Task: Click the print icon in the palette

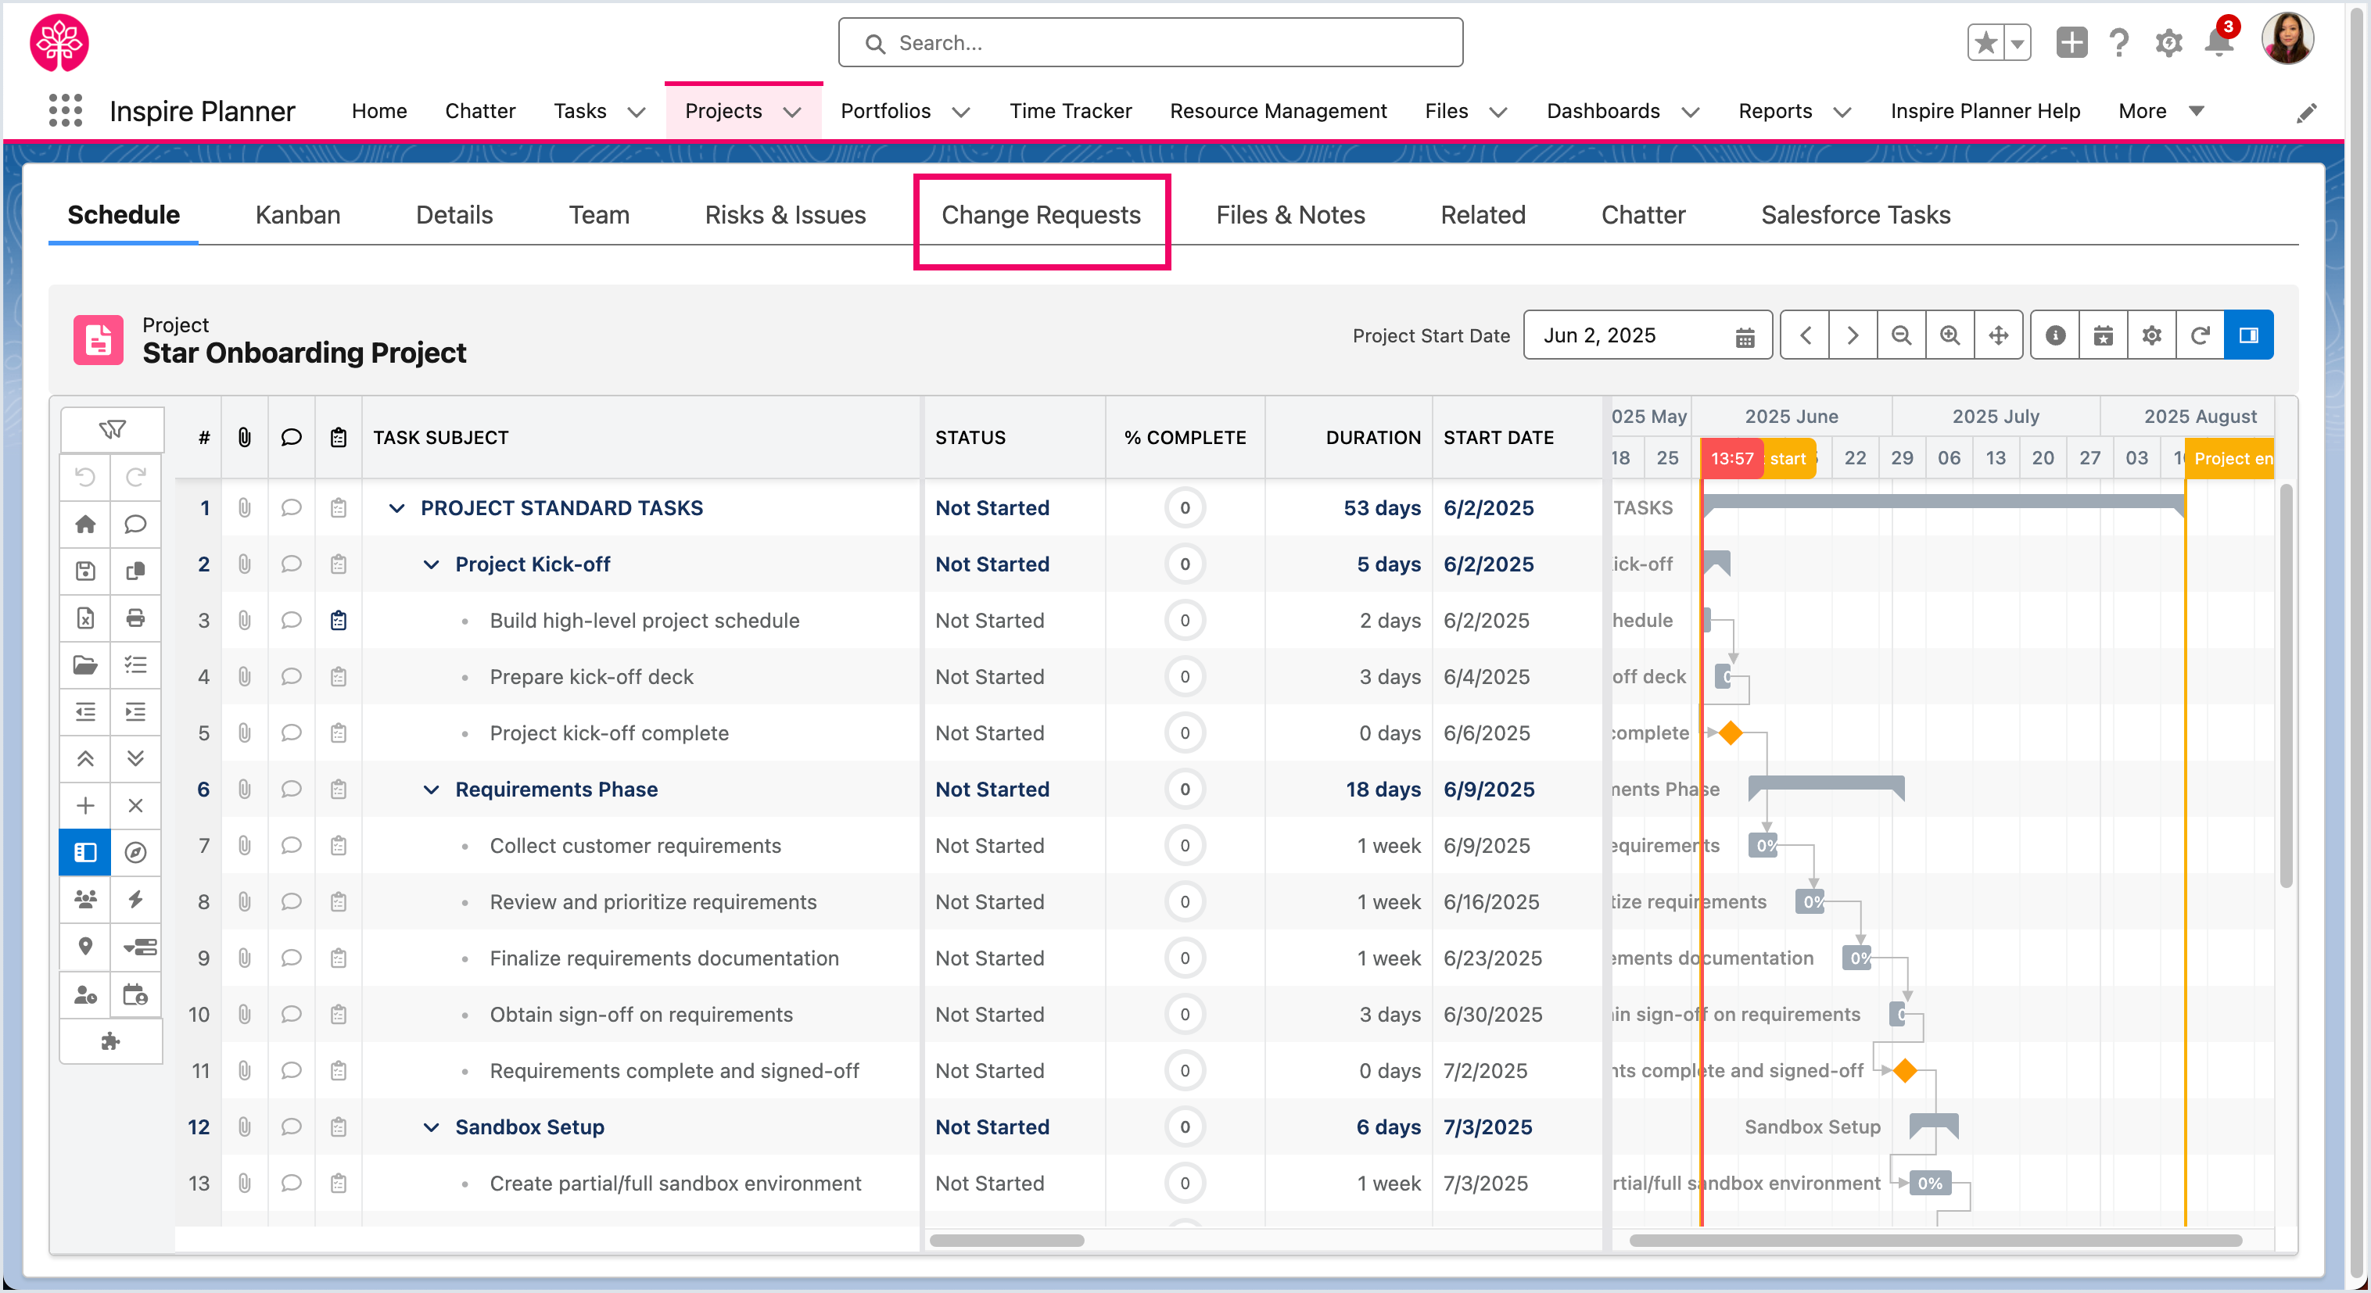Action: click(x=135, y=618)
